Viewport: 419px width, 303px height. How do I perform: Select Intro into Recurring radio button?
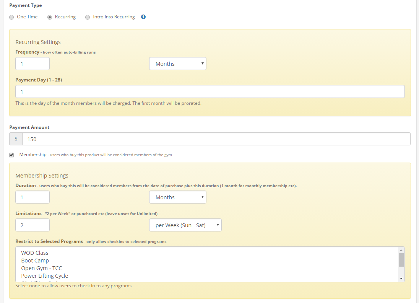click(88, 17)
